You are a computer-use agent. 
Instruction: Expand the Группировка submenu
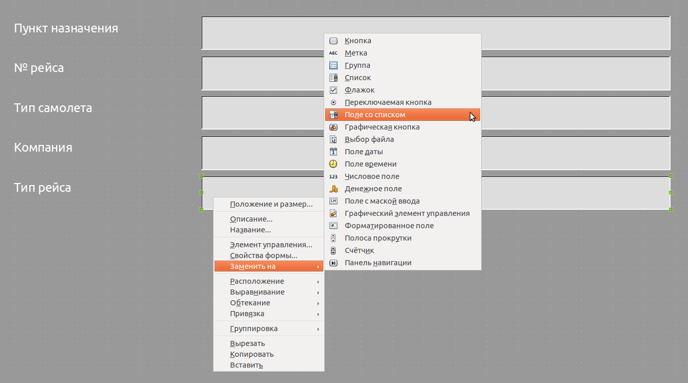pyautogui.click(x=269, y=329)
